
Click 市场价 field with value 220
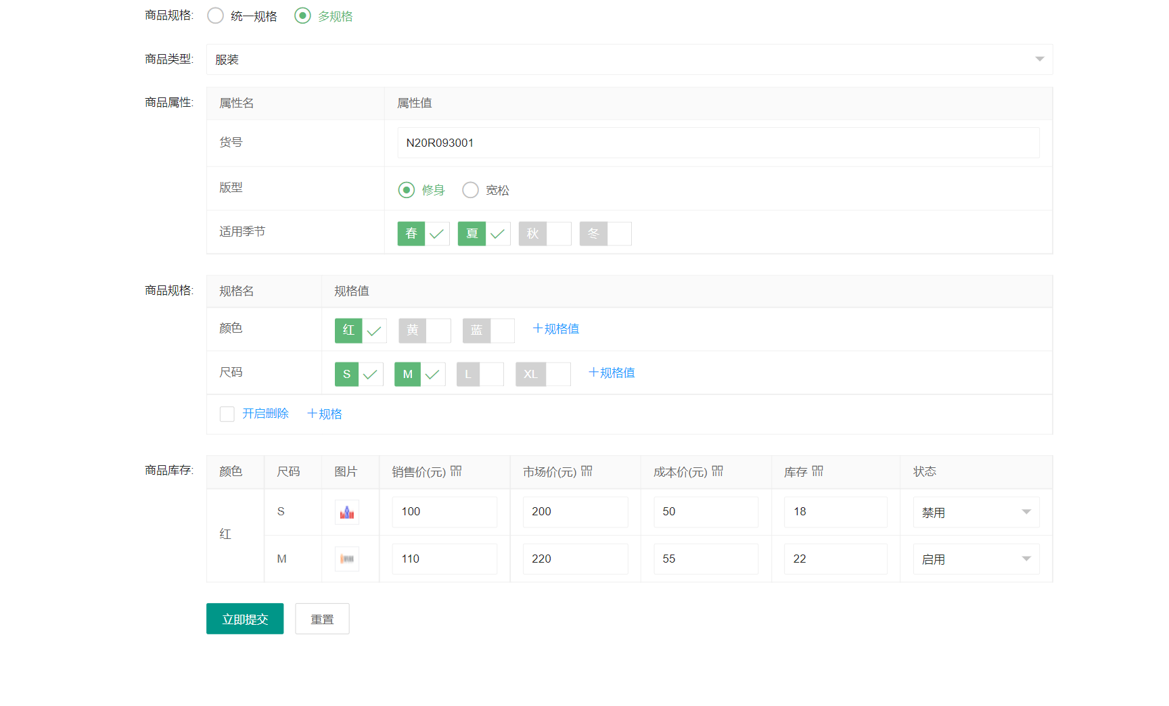point(575,559)
